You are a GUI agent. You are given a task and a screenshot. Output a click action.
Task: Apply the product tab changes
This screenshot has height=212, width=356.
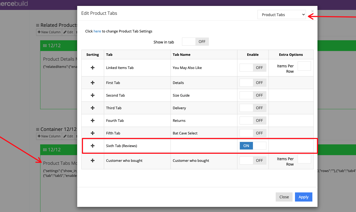tap(304, 197)
